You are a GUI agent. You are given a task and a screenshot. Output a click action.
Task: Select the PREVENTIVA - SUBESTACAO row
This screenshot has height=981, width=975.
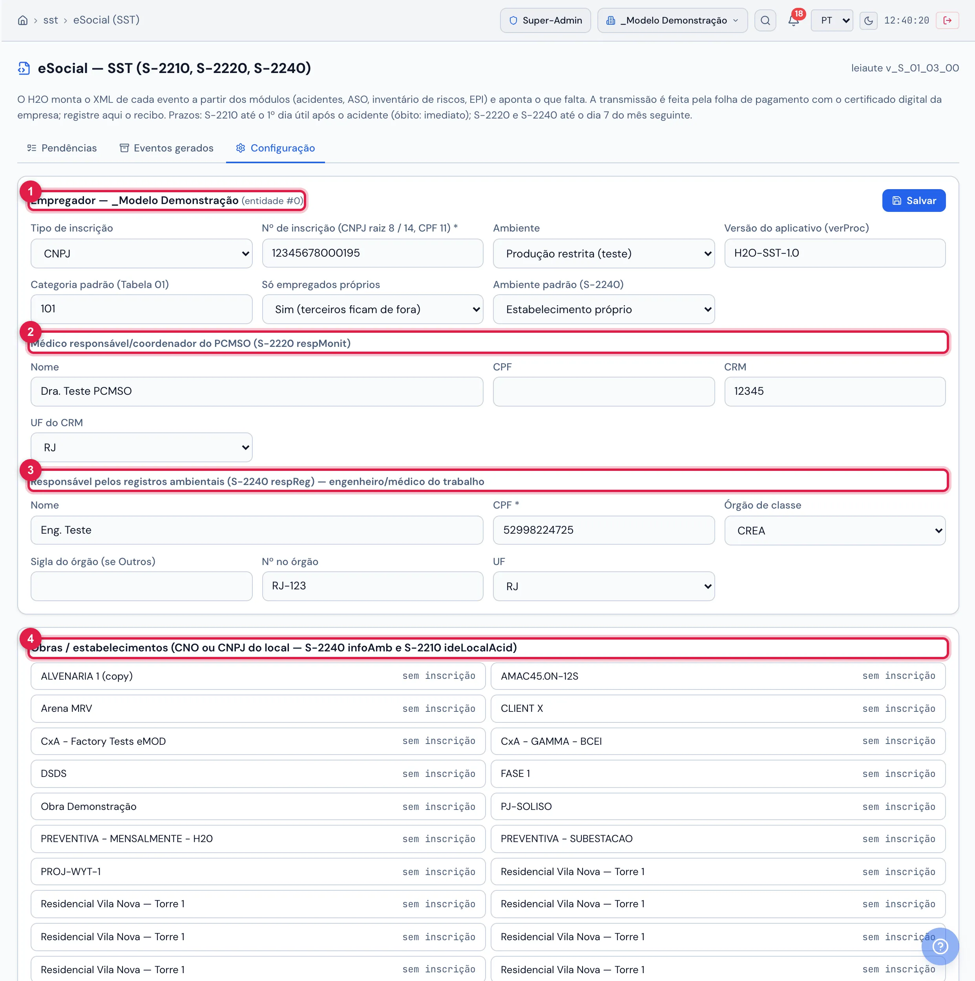(718, 839)
